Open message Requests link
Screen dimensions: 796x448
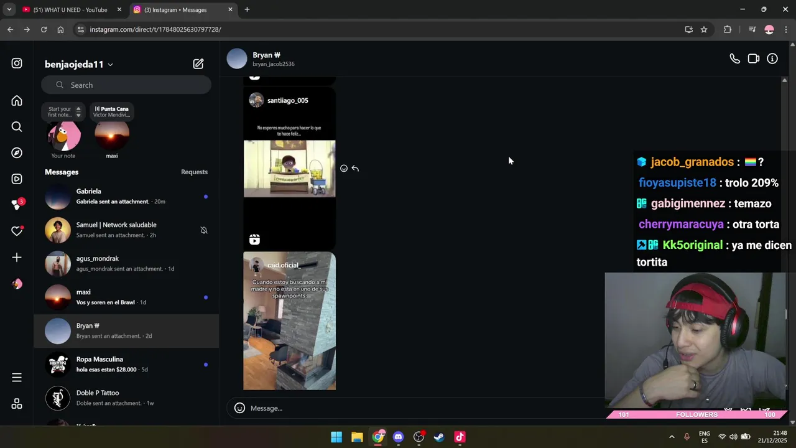[194, 172]
